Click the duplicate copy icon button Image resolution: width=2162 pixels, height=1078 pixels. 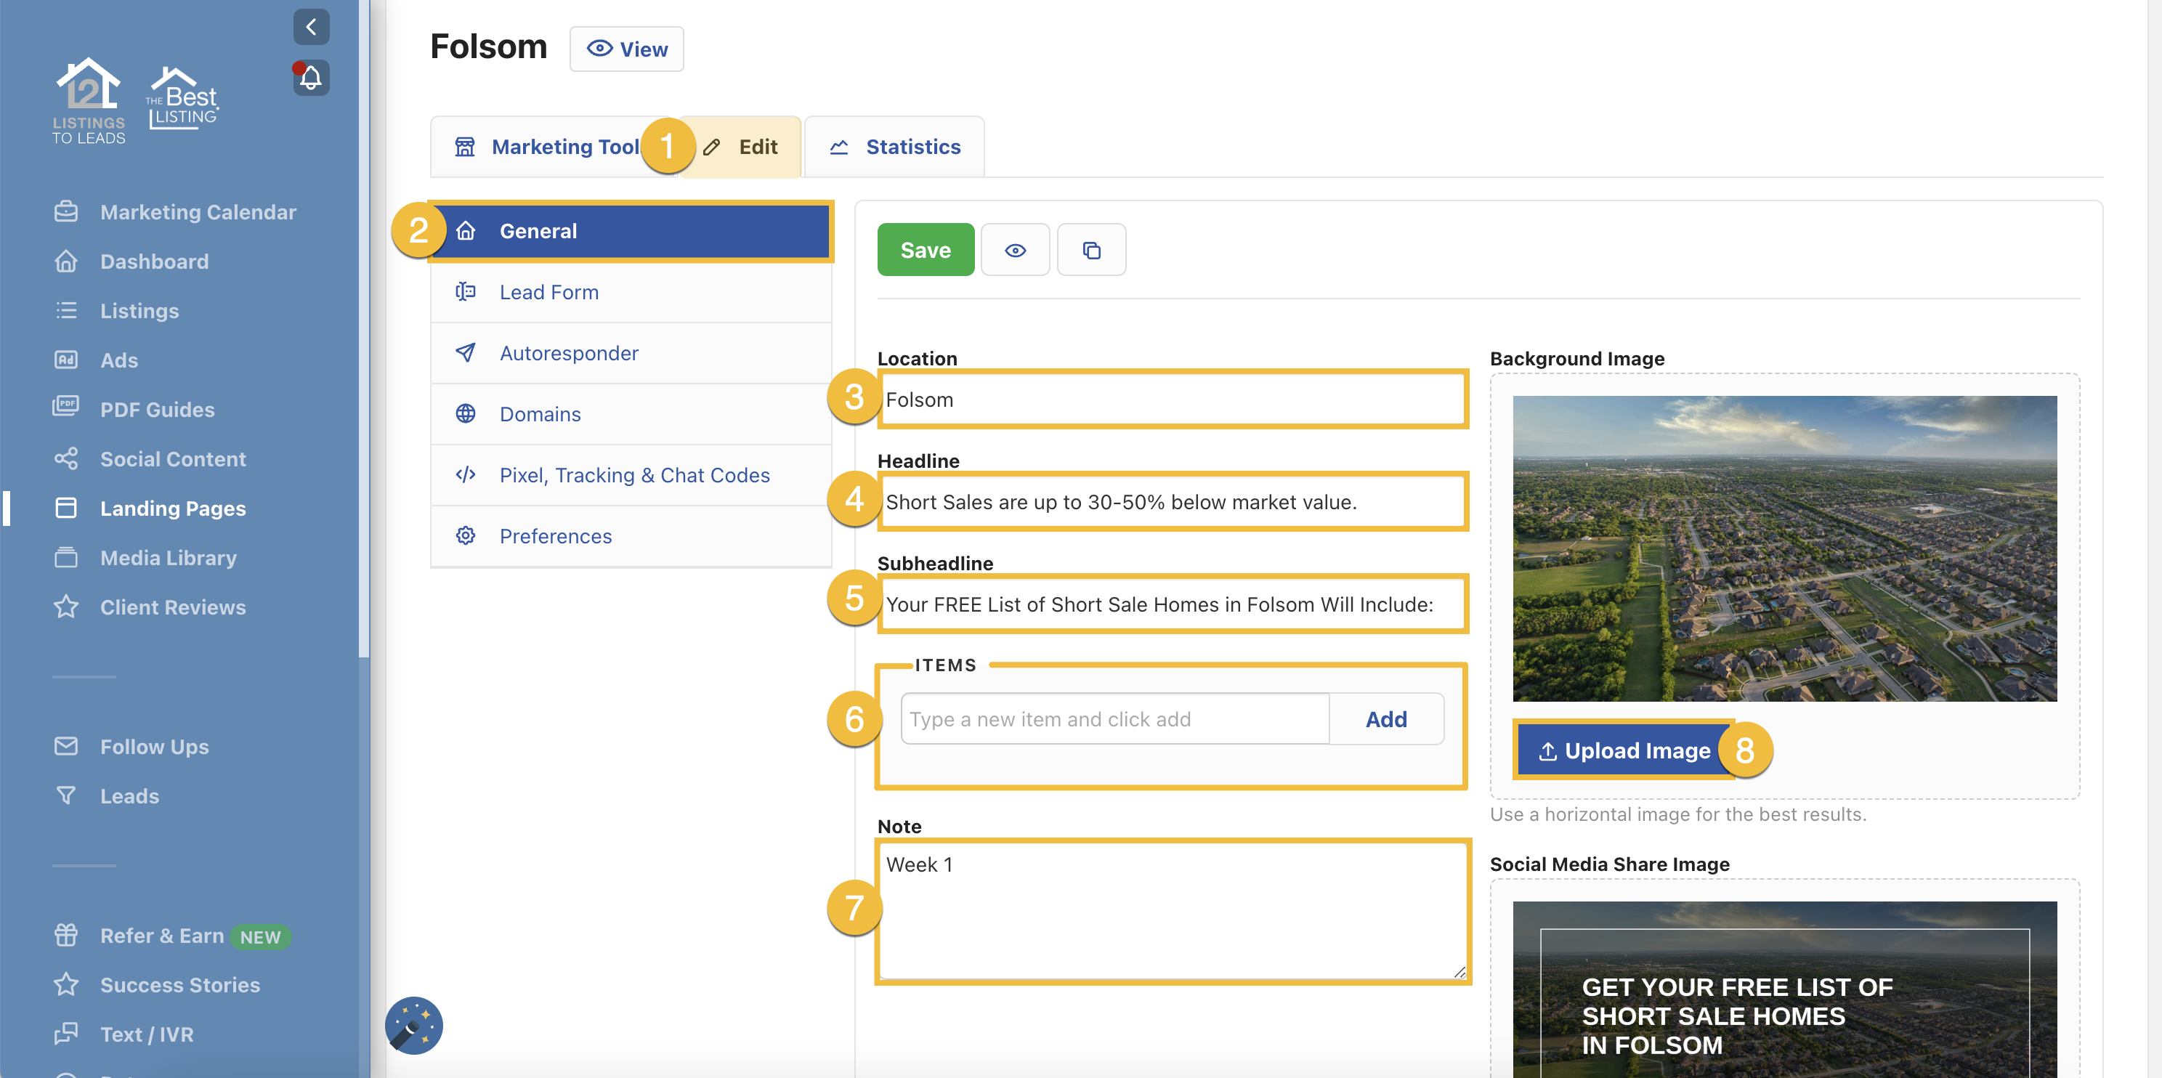coord(1090,250)
